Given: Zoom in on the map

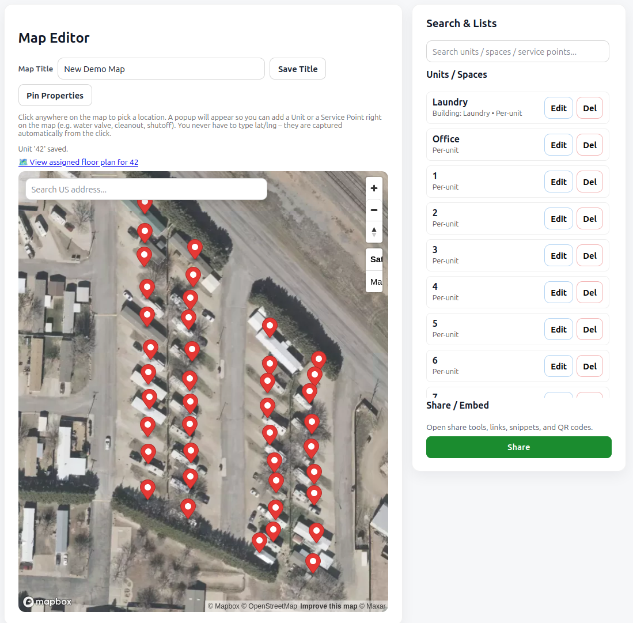Looking at the screenshot, I should tap(374, 188).
